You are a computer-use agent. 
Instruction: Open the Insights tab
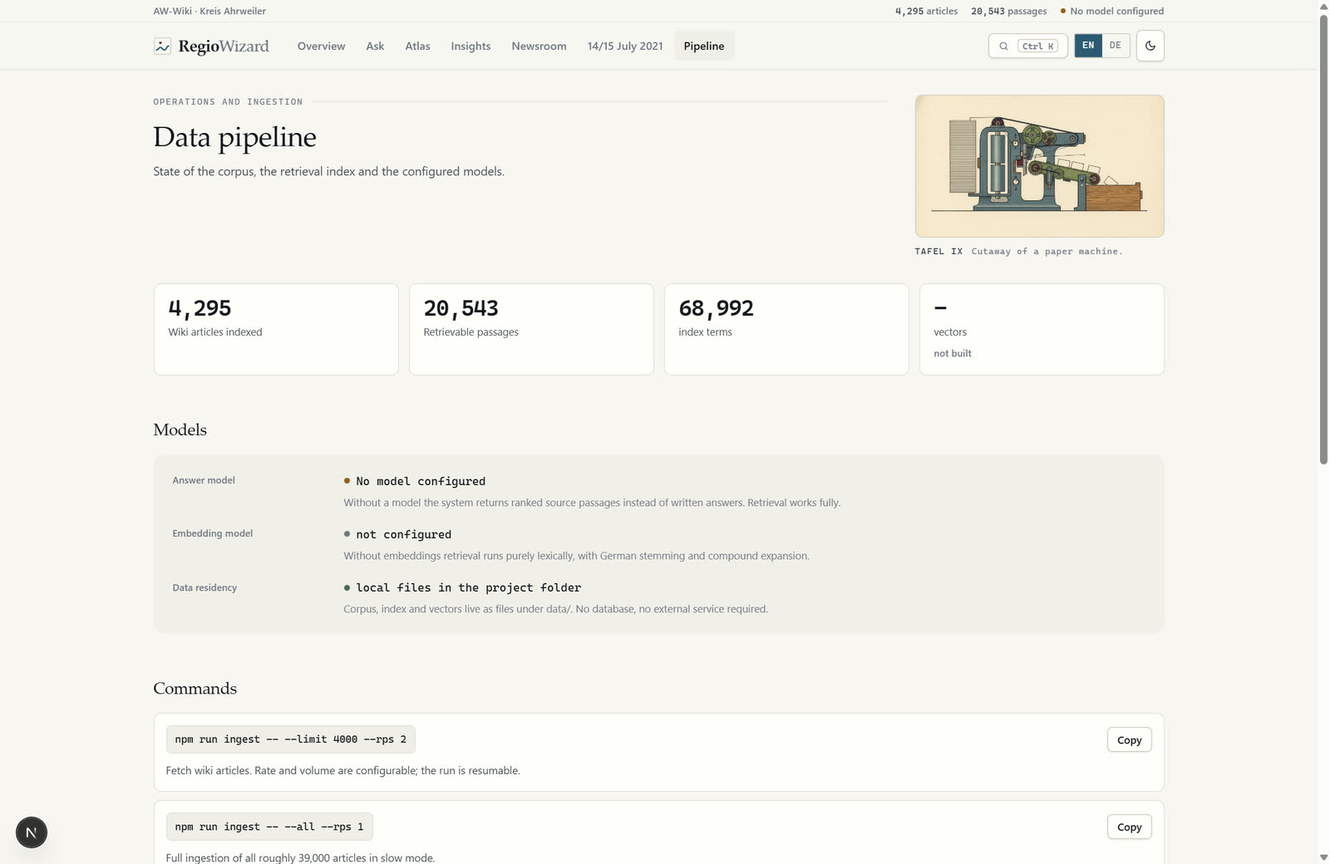[470, 46]
